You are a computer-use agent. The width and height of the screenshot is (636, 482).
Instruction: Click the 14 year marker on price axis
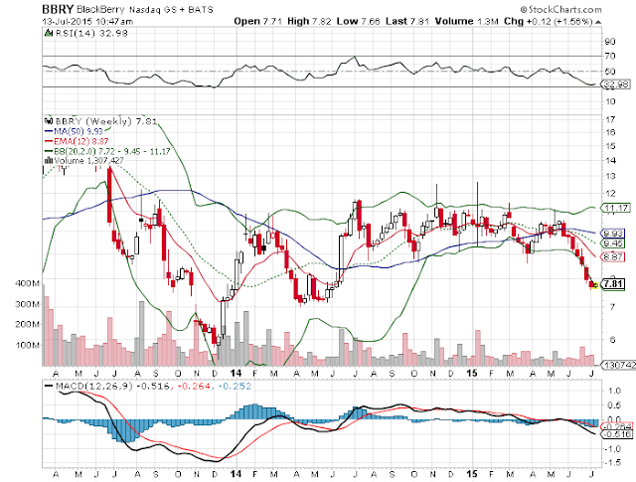pyautogui.click(x=236, y=374)
